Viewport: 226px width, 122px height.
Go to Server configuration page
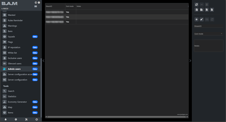coord(17,80)
